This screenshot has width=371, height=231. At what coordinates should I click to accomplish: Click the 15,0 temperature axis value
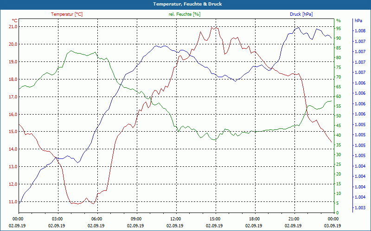pos(13,132)
